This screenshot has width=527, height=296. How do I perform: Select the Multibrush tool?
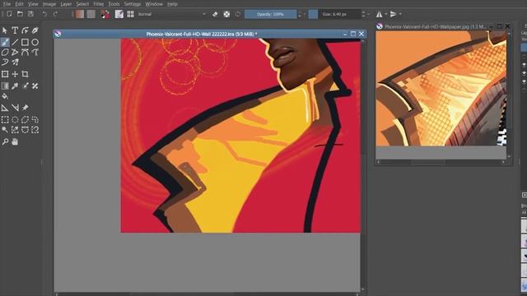[15, 62]
